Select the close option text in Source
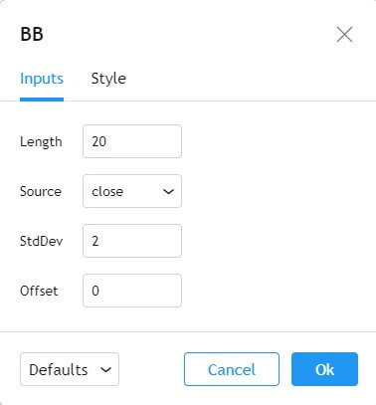 pos(107,191)
